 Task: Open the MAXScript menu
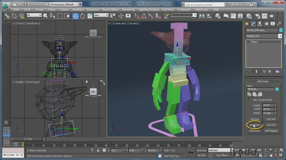[x=202, y=9]
